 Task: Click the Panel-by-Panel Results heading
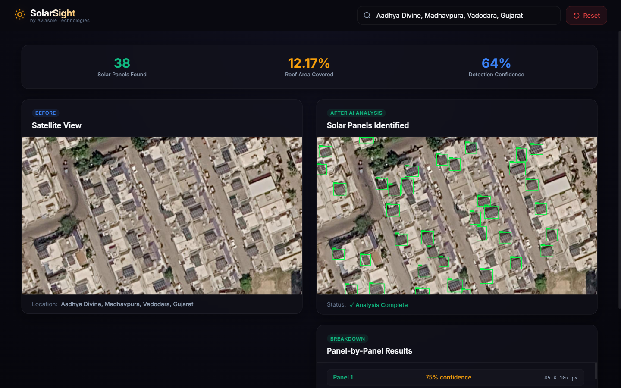(370, 351)
